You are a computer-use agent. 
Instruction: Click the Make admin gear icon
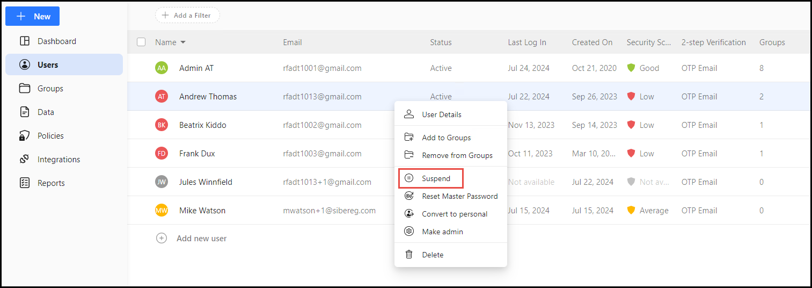coord(409,232)
